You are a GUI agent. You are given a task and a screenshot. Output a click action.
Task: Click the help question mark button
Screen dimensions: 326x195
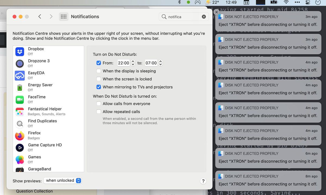tap(203, 181)
